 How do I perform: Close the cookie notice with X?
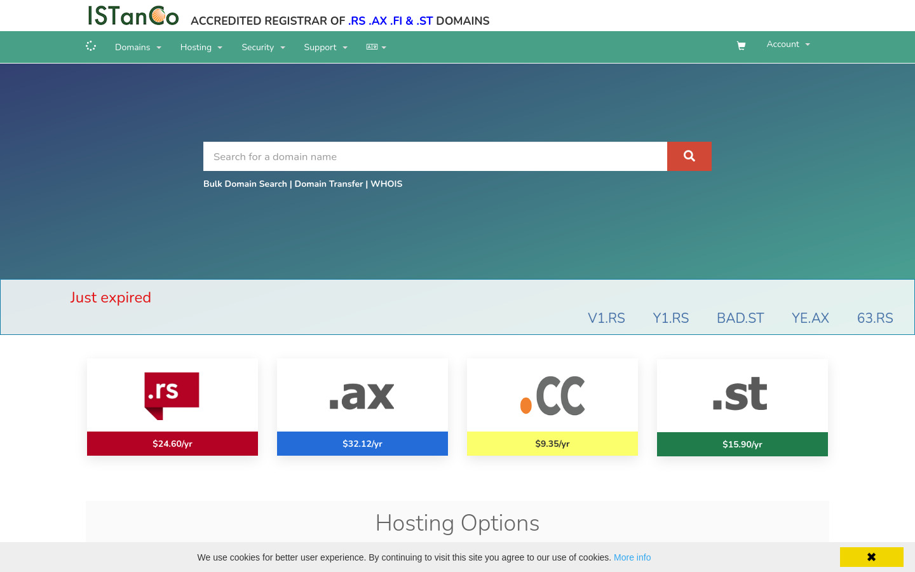872,557
